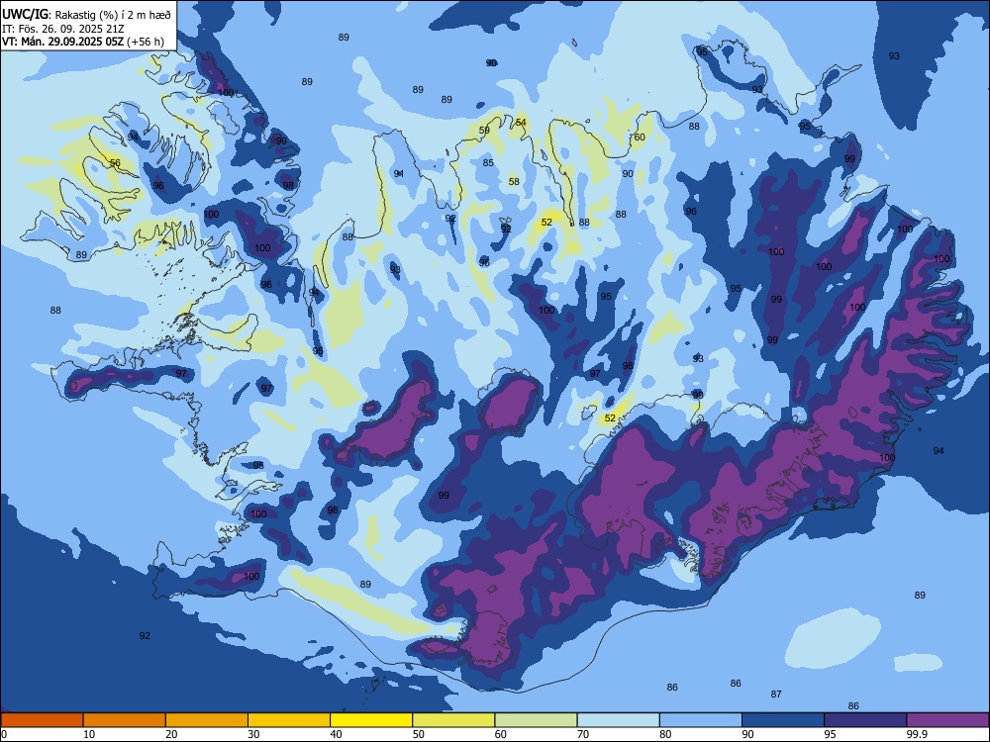Click the dark orange 0–10 legend swatch
The image size is (990, 742).
(x=42, y=720)
